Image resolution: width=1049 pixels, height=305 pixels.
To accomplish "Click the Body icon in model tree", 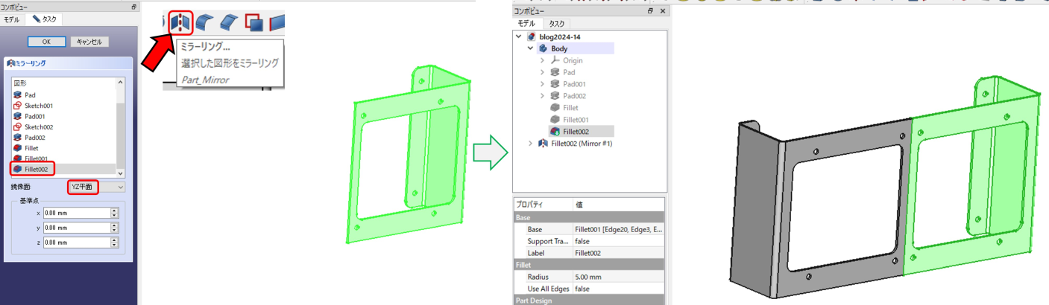I will 543,48.
